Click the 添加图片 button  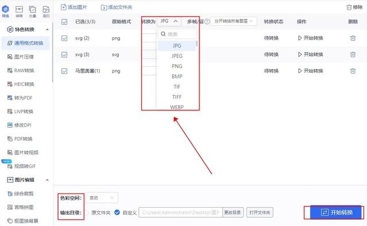coord(74,7)
